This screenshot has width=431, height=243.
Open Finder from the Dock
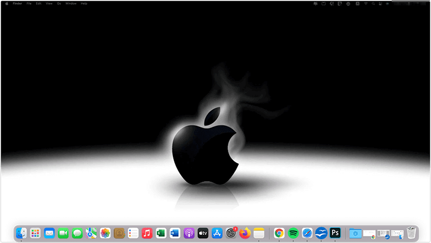pos(22,233)
